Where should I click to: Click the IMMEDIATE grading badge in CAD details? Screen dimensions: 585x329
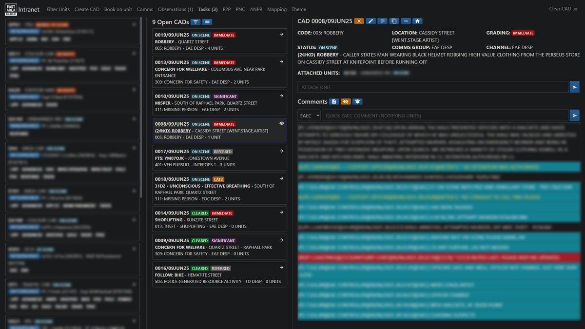pyautogui.click(x=523, y=33)
